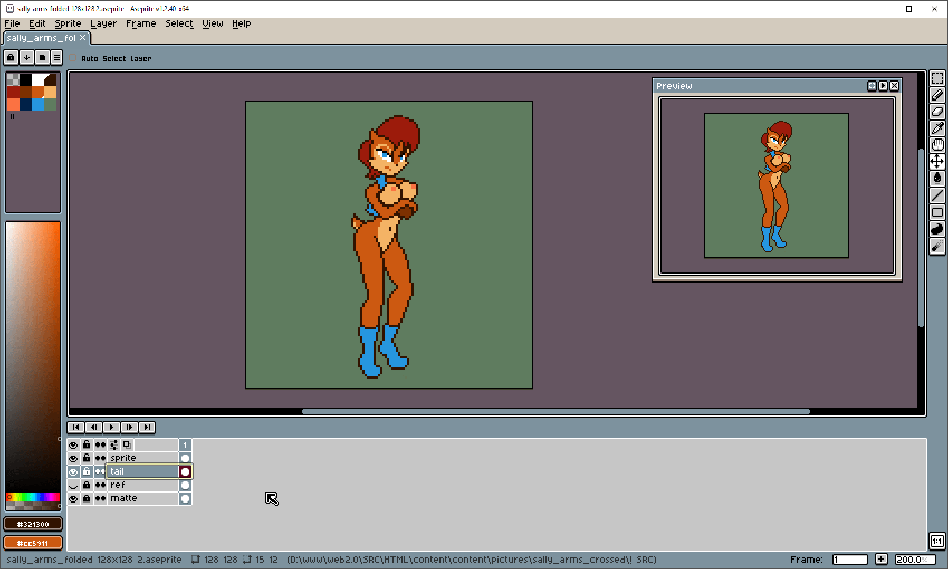This screenshot has height=569, width=948.
Task: Open the palette options menu button
Action: click(x=56, y=58)
